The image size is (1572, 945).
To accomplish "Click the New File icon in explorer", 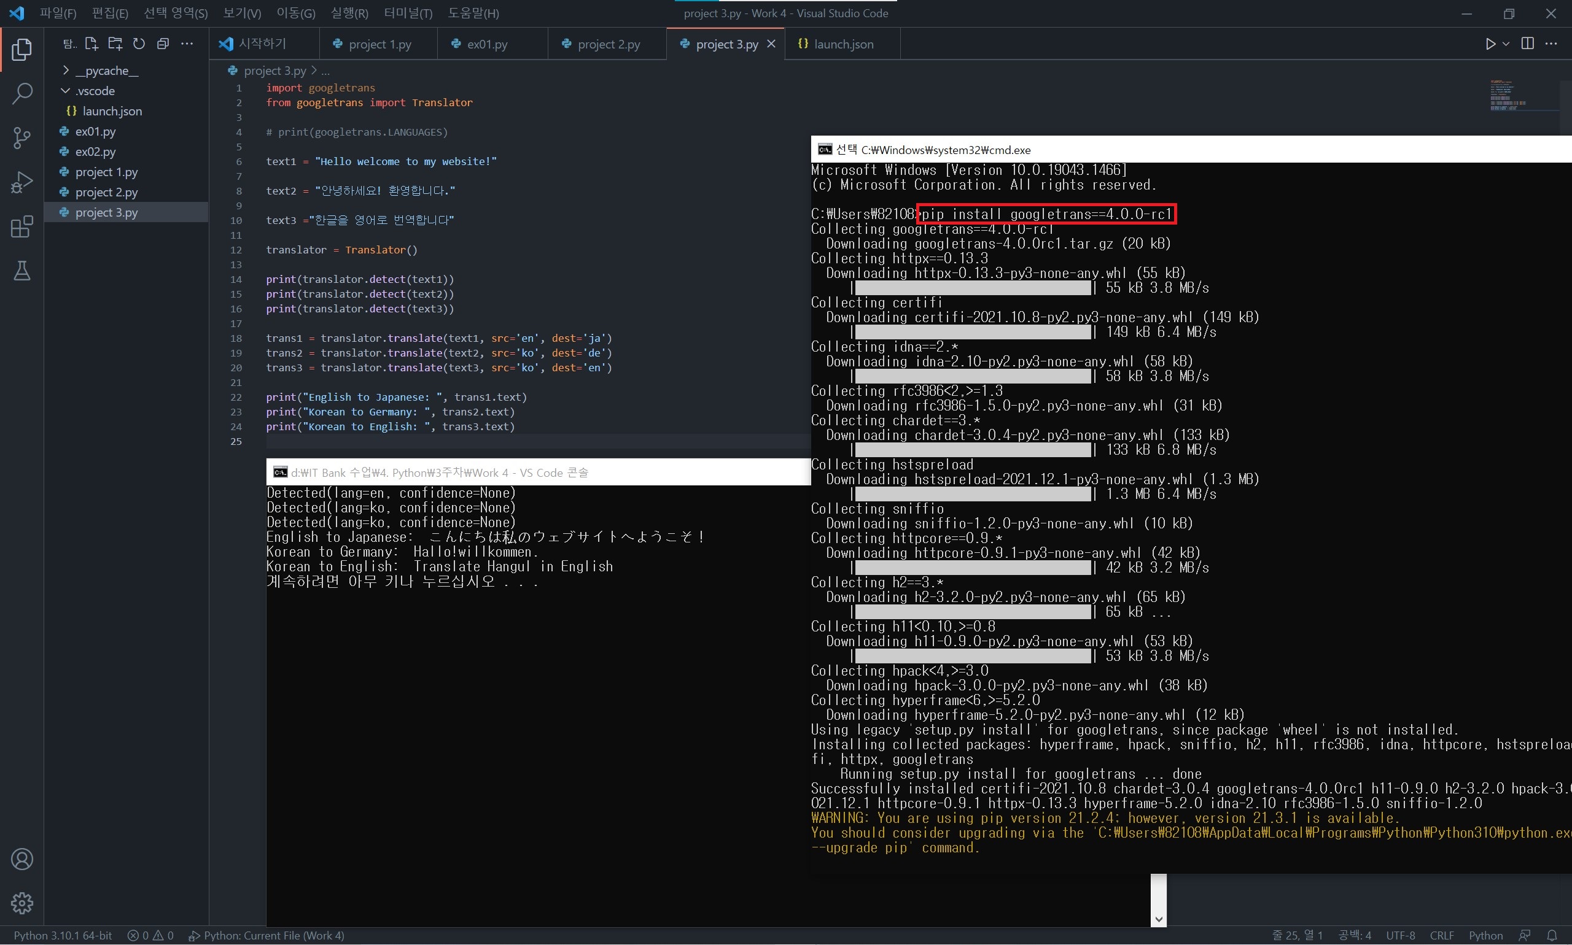I will coord(91,44).
